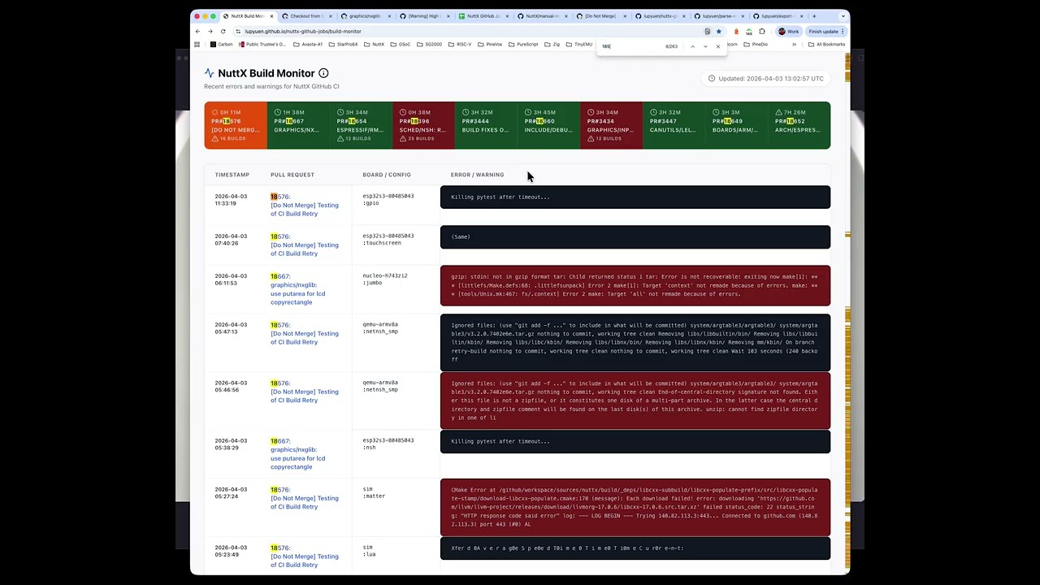Viewport: 1040px width, 585px height.
Task: Go back using the browser back arrow
Action: pos(197,31)
